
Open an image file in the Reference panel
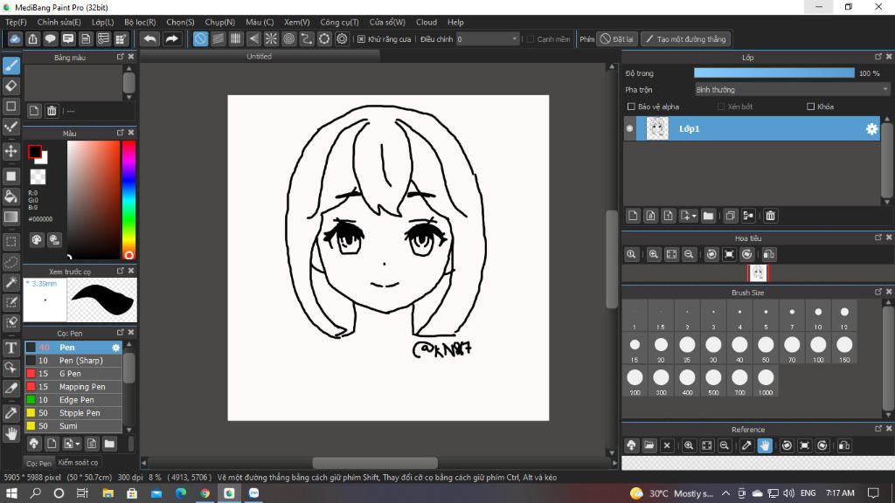tap(649, 445)
